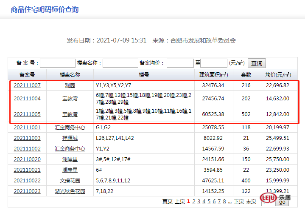
Task: Go to page 5
Action: 209,202
